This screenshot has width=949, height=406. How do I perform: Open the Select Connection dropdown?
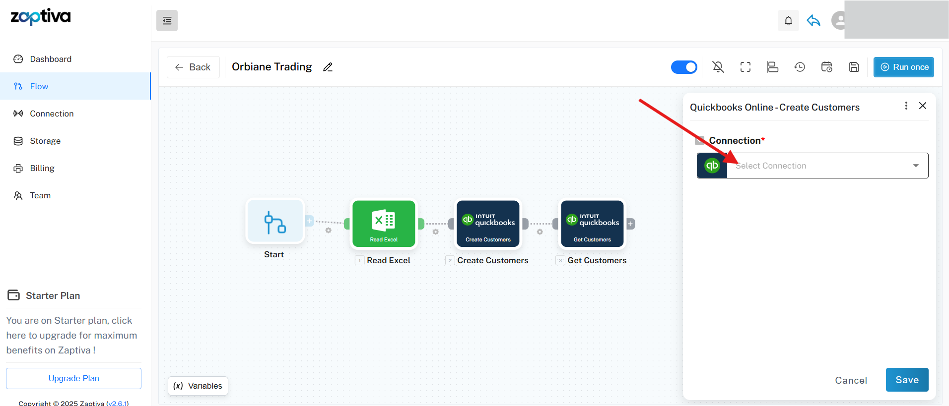coord(827,166)
